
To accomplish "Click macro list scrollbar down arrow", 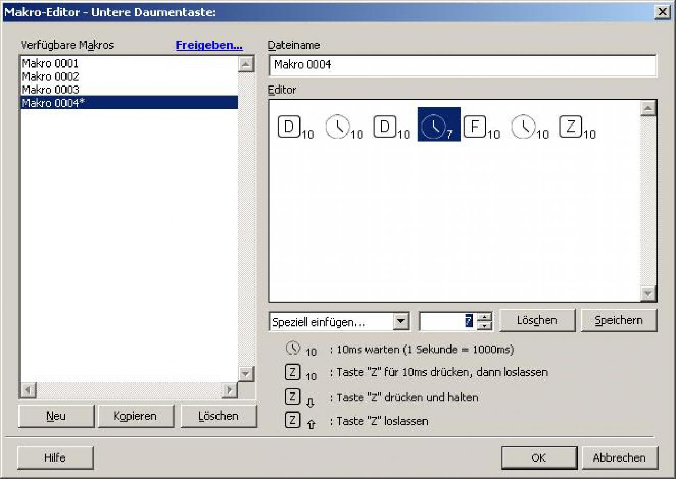I will click(246, 373).
